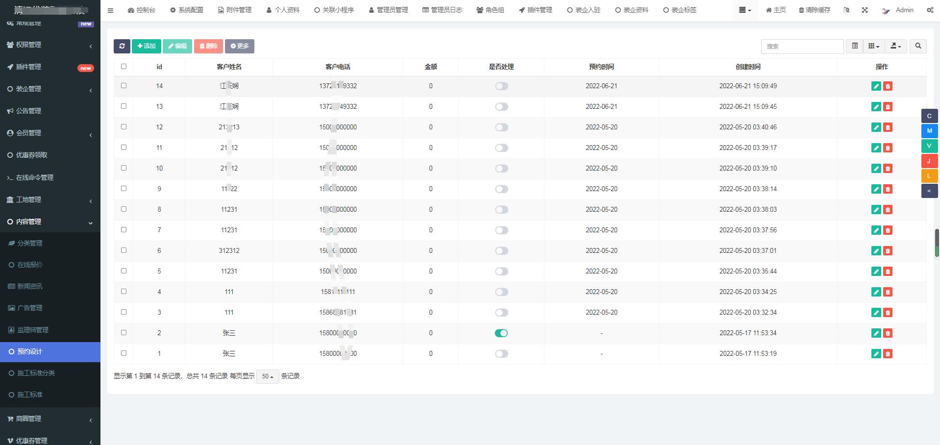
Task: Switch the table to card view icon
Action: click(855, 46)
